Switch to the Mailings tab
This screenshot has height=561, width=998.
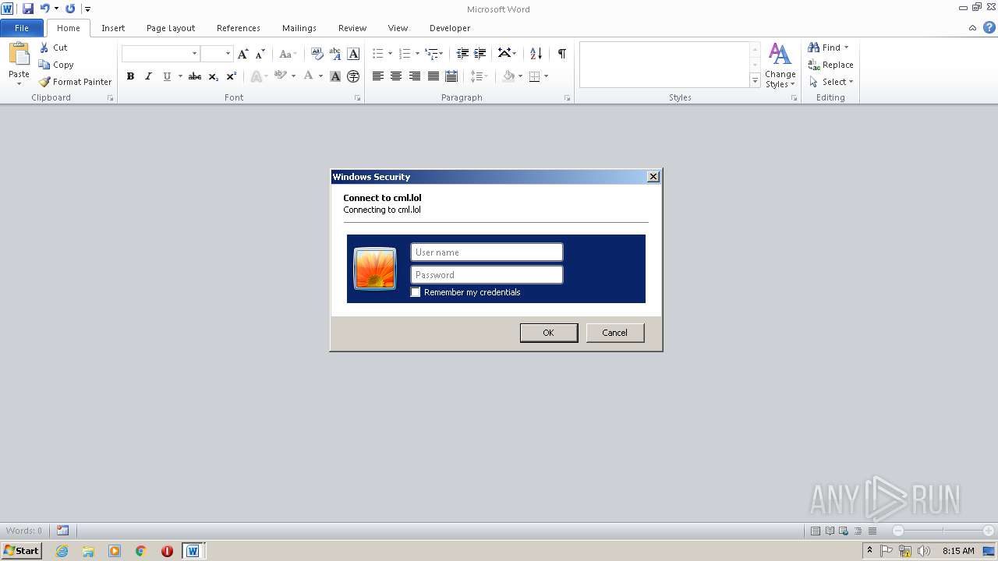[x=299, y=28]
